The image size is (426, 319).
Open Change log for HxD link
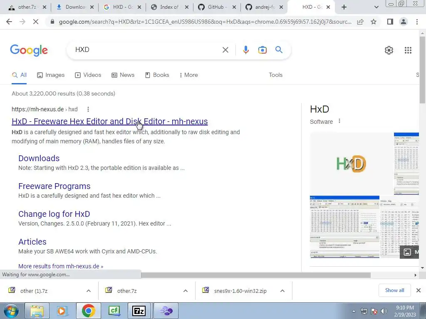point(54,214)
